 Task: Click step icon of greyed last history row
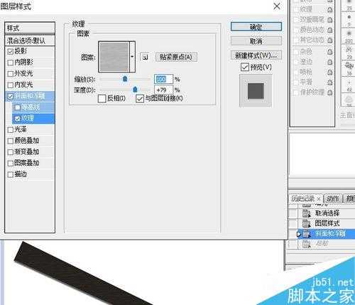pos(307,244)
